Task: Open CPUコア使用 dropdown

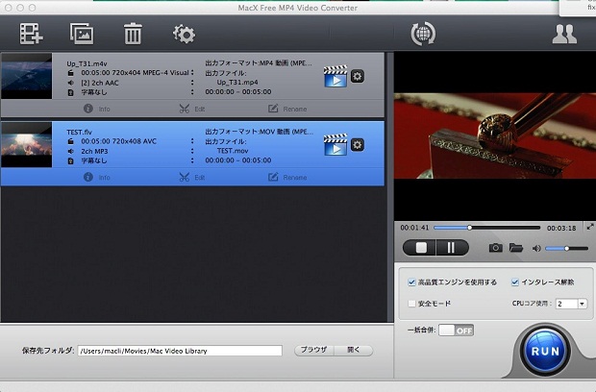Action: pyautogui.click(x=571, y=304)
